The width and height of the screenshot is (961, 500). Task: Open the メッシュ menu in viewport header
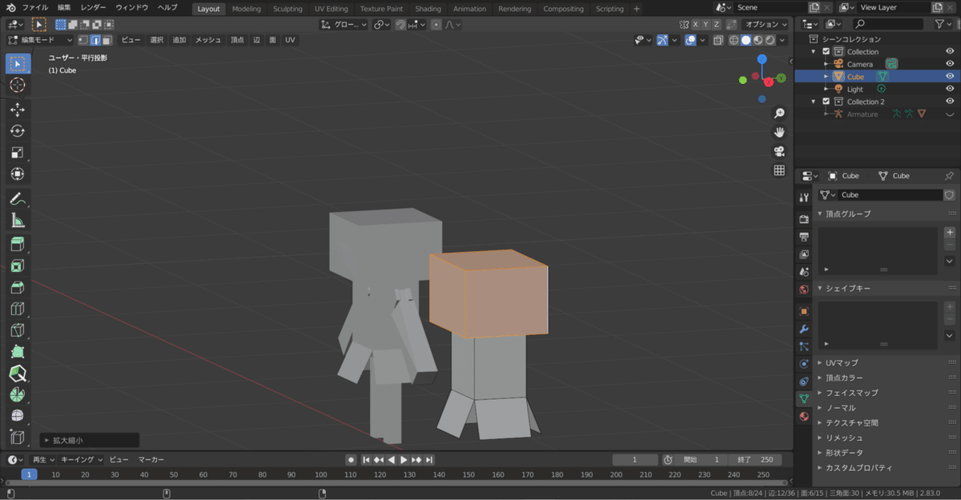pyautogui.click(x=208, y=40)
